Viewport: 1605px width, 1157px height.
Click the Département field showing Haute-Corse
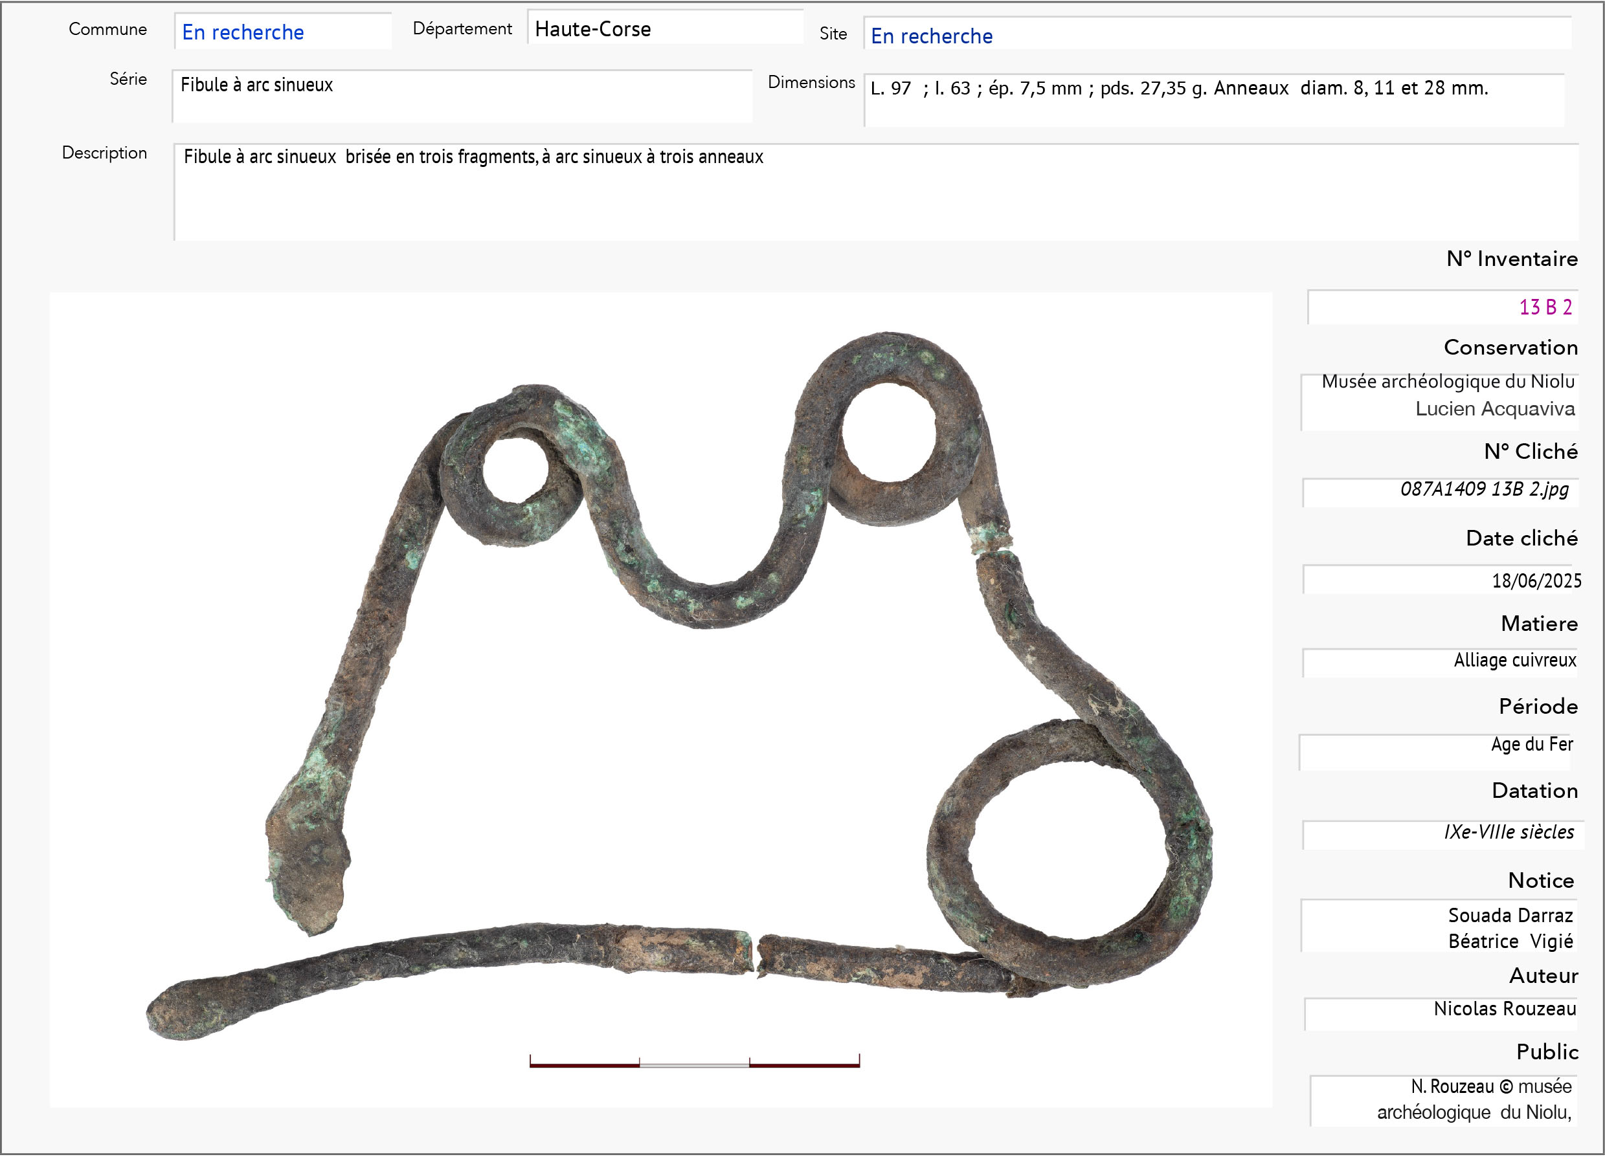tap(664, 29)
